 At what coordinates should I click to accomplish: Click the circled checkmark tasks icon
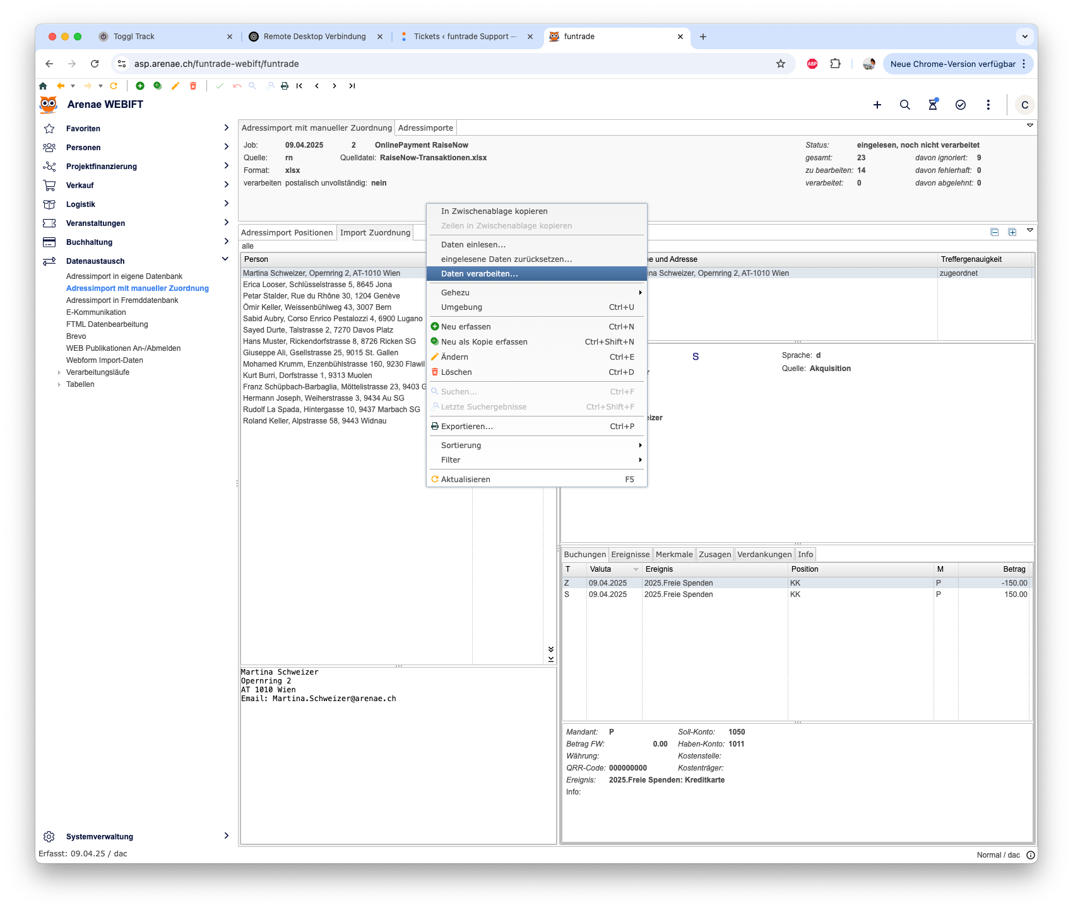click(x=960, y=105)
